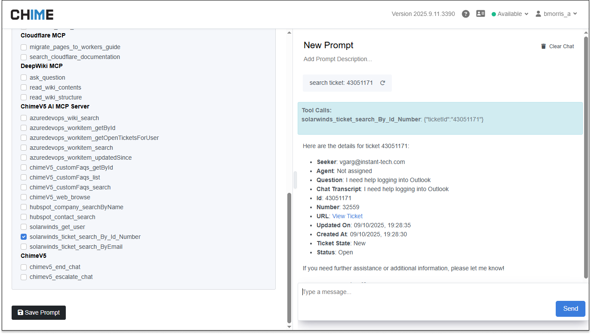Check the ask_question tool
Screen dimensions: 591x334
(24, 77)
